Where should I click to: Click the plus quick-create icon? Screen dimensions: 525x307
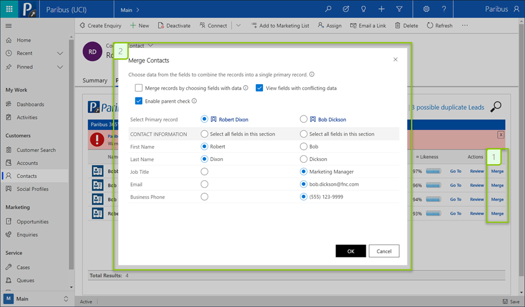pos(381,9)
